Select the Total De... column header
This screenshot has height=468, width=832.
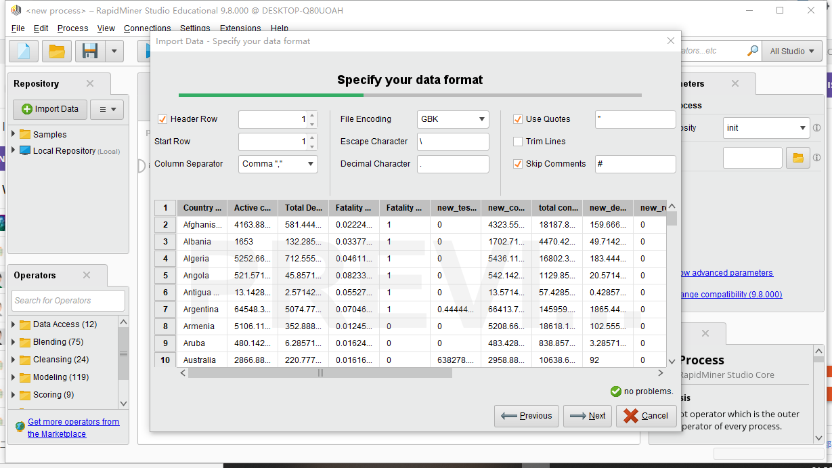pos(303,208)
